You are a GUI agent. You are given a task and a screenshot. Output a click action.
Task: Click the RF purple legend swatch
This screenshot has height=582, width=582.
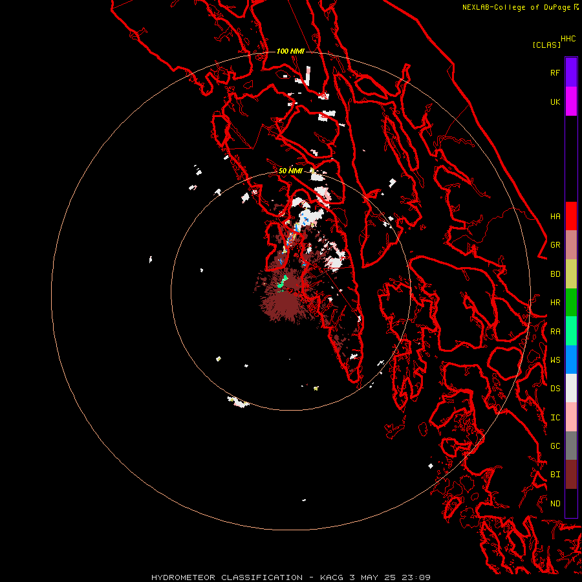pyautogui.click(x=571, y=72)
